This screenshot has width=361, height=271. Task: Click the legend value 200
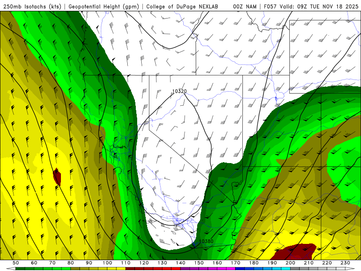point(291,263)
